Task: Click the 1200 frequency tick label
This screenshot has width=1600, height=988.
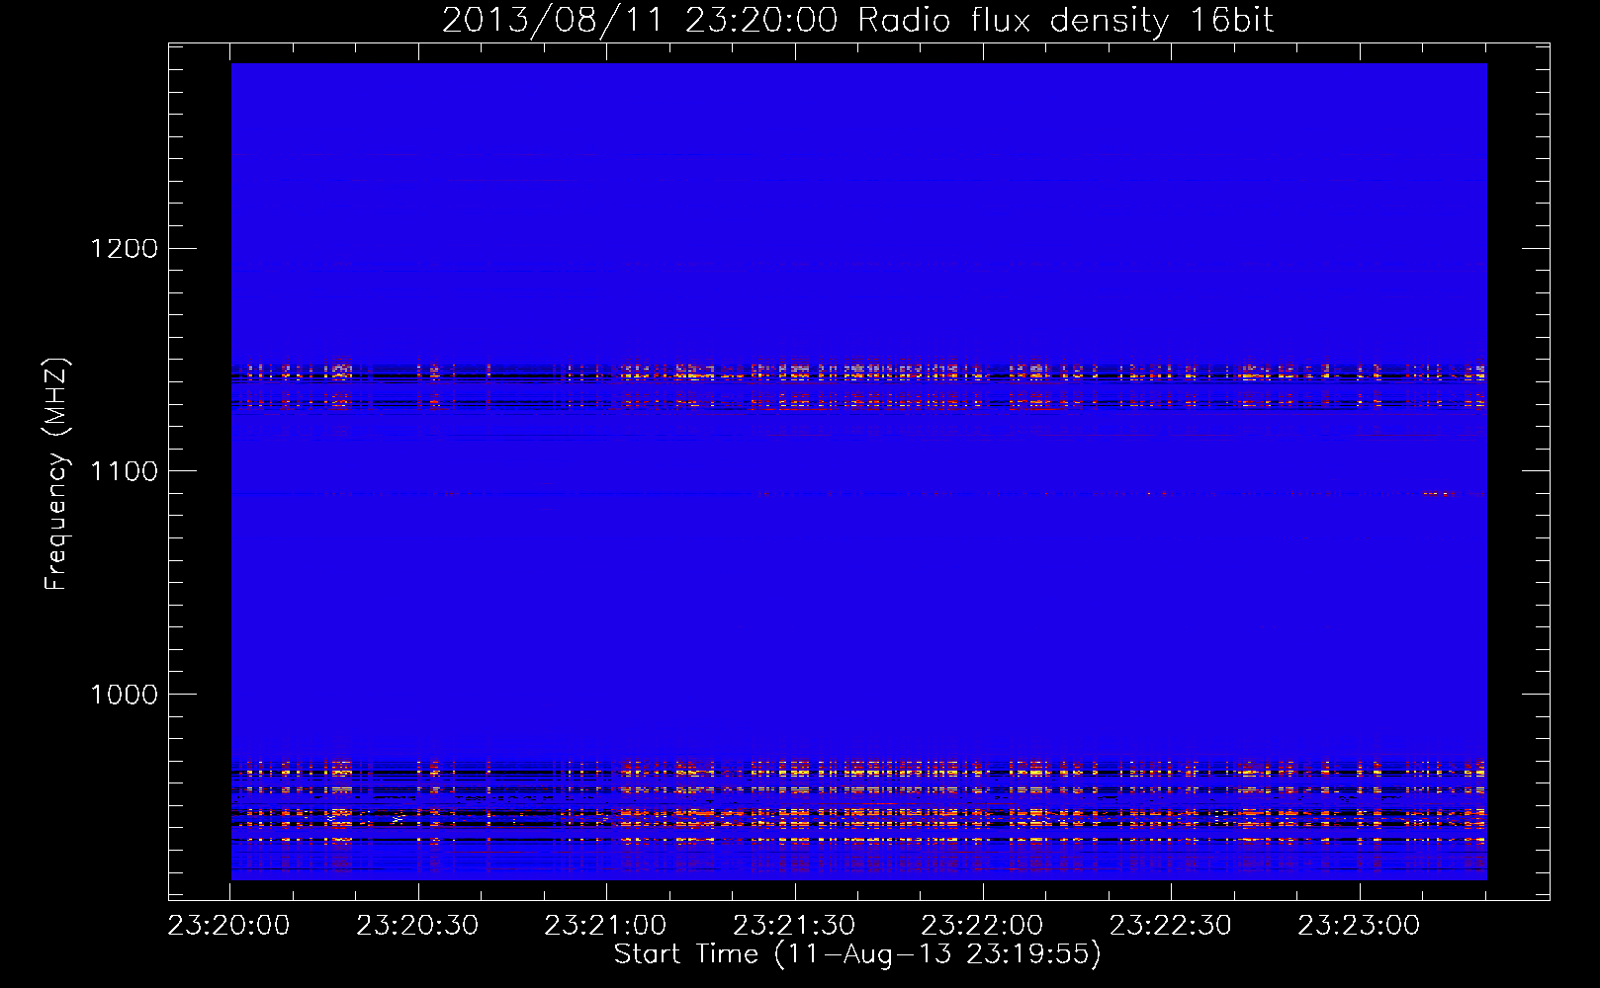Action: pyautogui.click(x=125, y=248)
